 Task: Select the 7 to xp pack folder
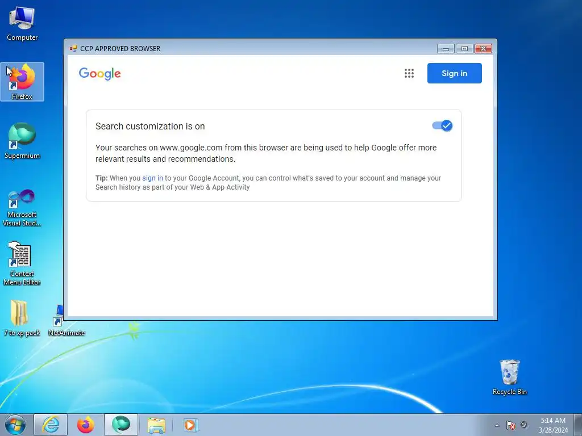[22, 318]
